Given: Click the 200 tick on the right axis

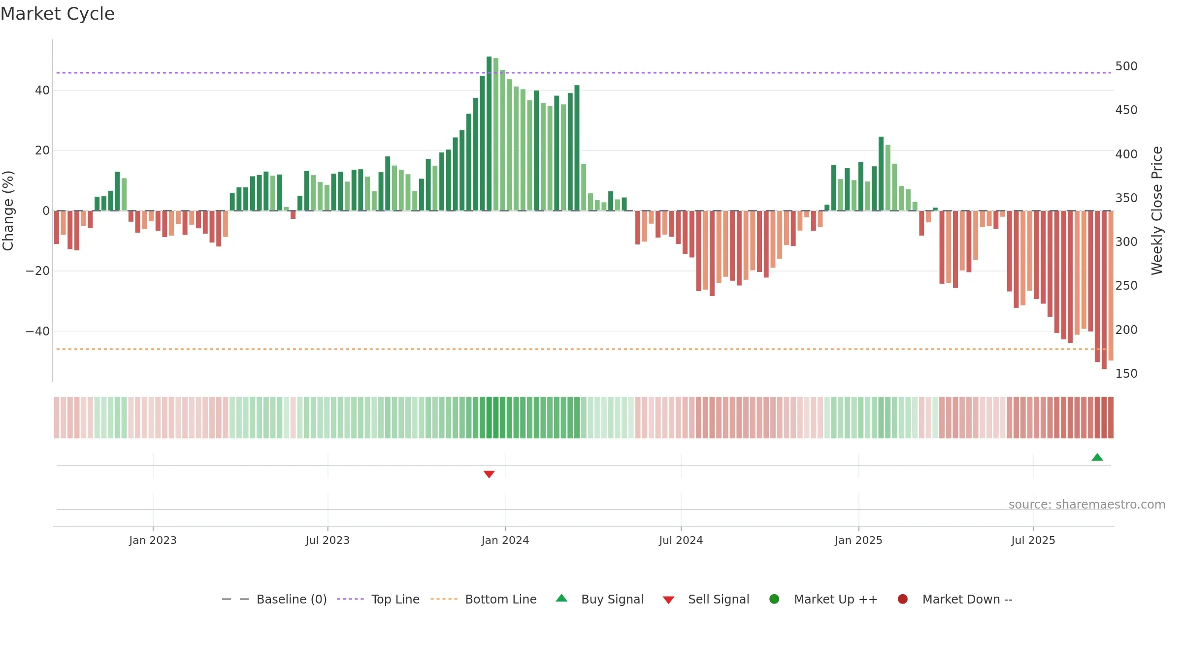Looking at the screenshot, I should 1126,330.
